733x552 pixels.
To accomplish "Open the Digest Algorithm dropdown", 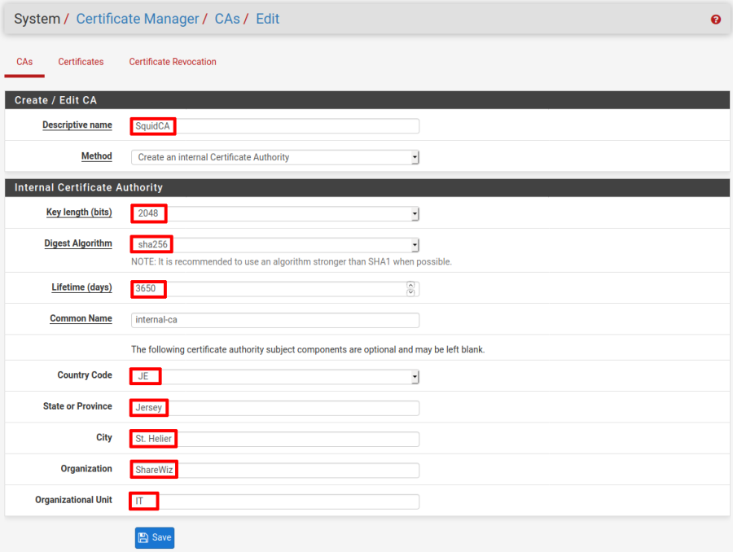I will pos(275,245).
